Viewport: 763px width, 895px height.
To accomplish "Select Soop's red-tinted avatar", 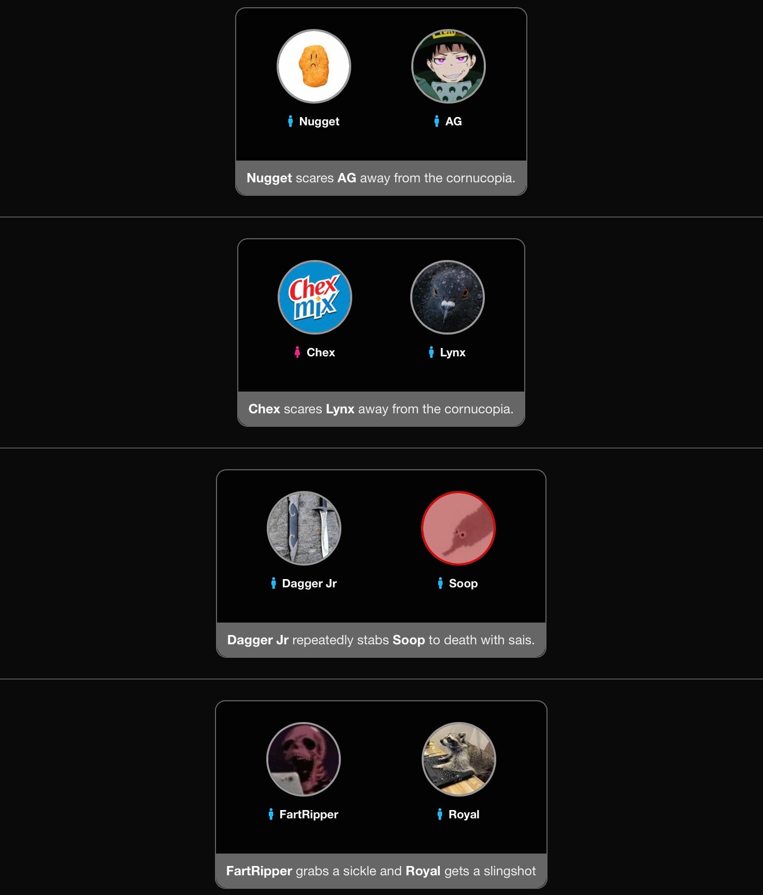I will [458, 528].
